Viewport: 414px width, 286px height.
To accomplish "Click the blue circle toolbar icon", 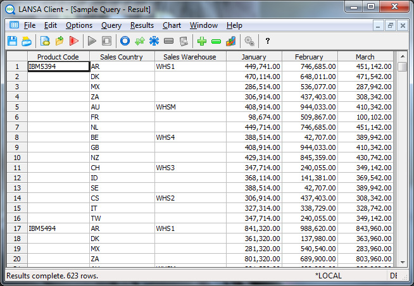I will coord(125,41).
